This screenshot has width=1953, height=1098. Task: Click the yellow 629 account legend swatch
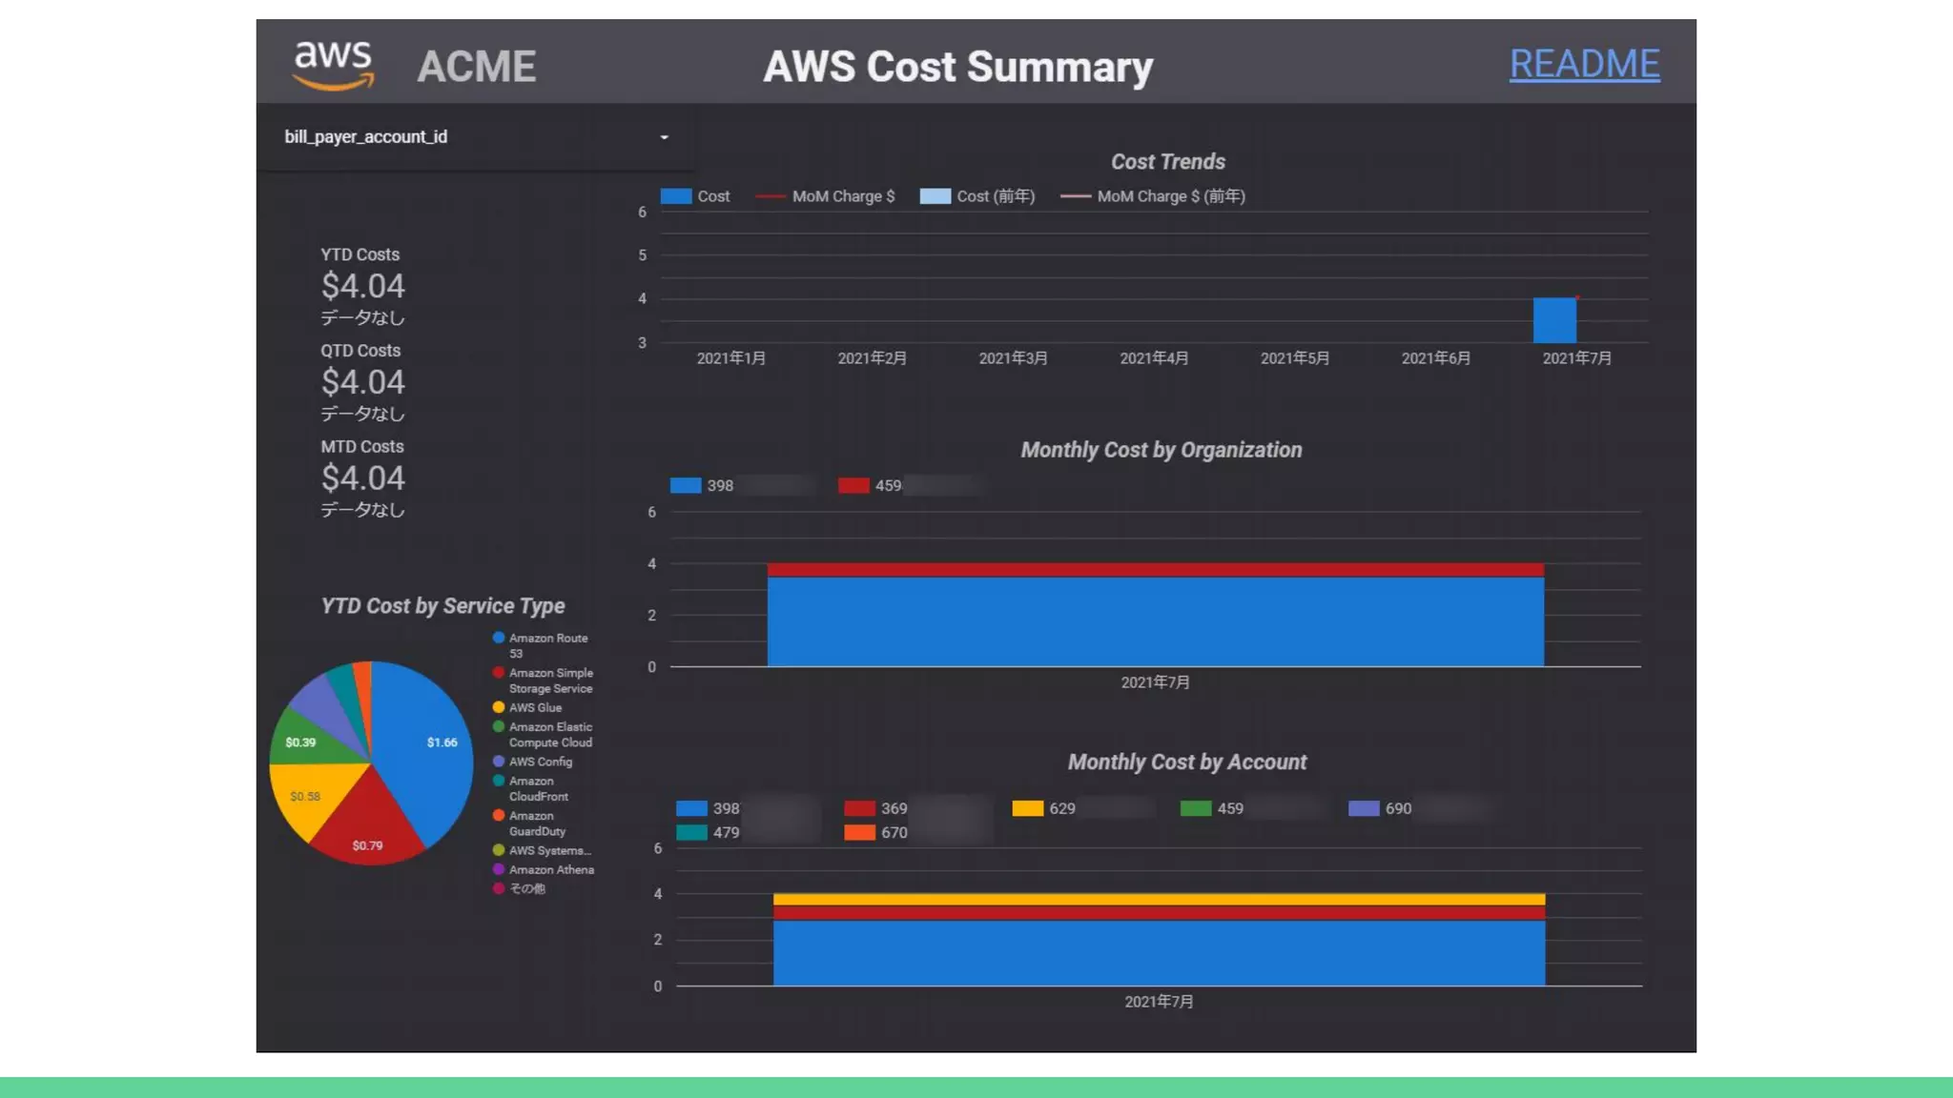(1027, 808)
